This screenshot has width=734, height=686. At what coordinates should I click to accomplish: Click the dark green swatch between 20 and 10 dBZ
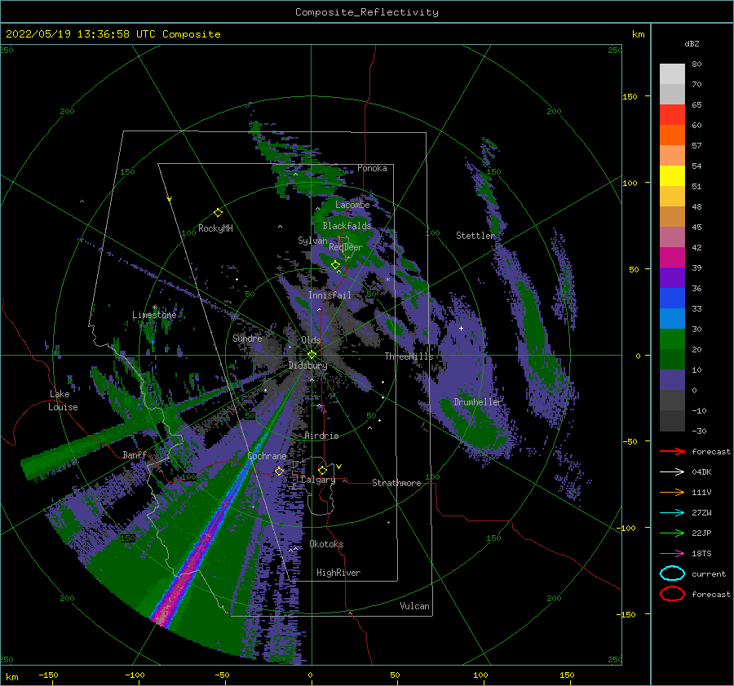click(x=672, y=360)
